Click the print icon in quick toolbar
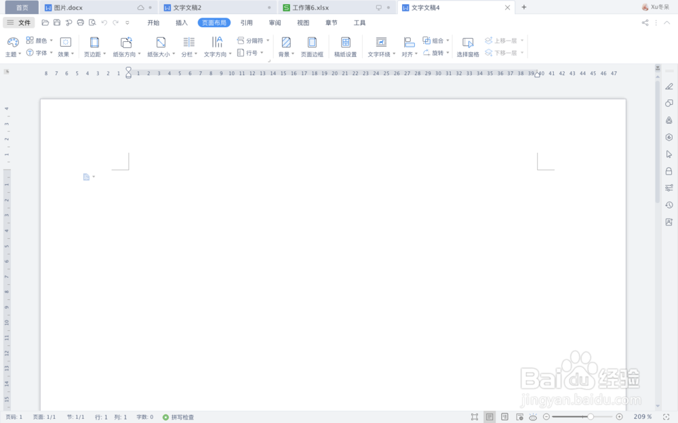The height and width of the screenshot is (423, 678). (x=81, y=22)
